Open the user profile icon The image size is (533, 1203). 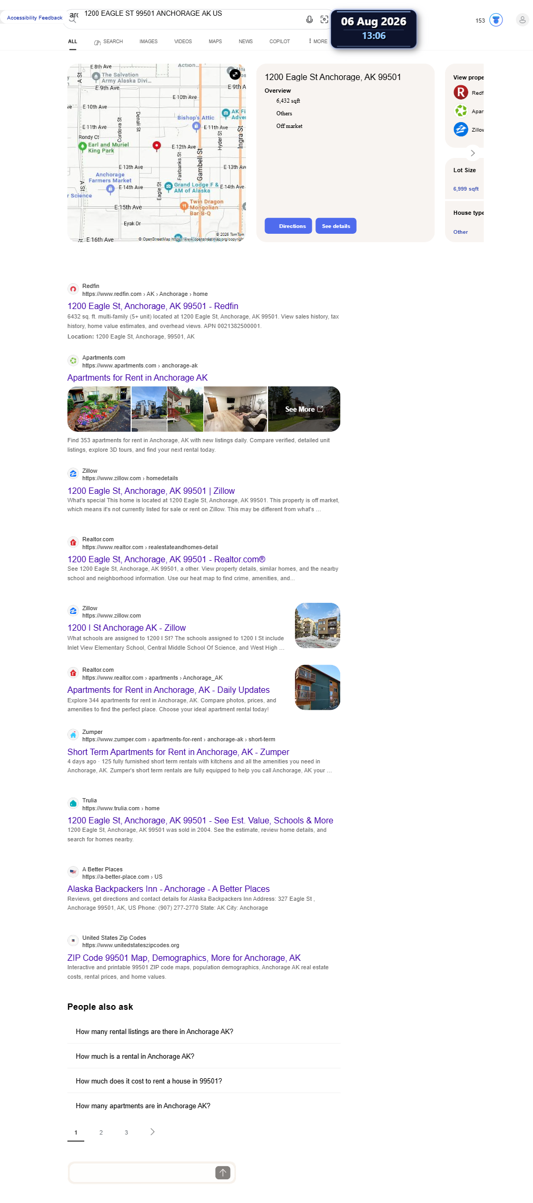tap(522, 20)
